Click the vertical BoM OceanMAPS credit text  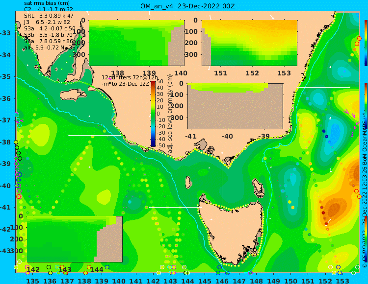point(365,192)
